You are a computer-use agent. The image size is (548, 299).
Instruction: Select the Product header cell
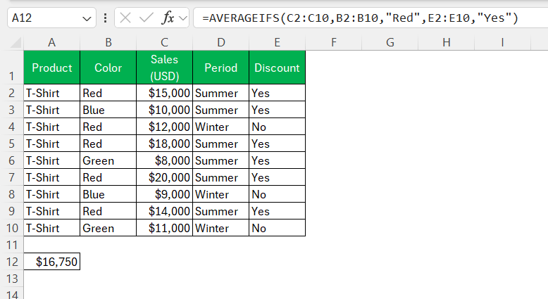51,68
